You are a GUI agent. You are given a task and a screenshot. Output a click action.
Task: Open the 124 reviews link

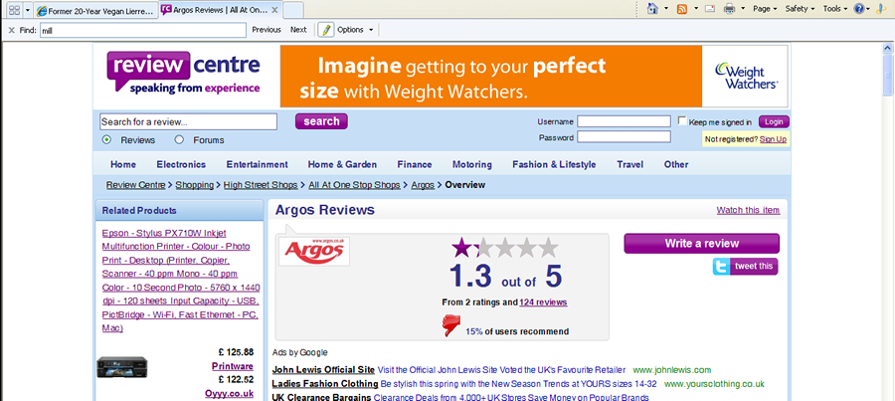pos(543,302)
